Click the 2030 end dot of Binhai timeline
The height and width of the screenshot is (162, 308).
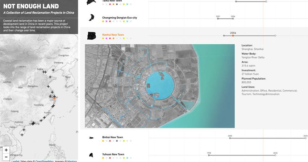tap(305, 138)
